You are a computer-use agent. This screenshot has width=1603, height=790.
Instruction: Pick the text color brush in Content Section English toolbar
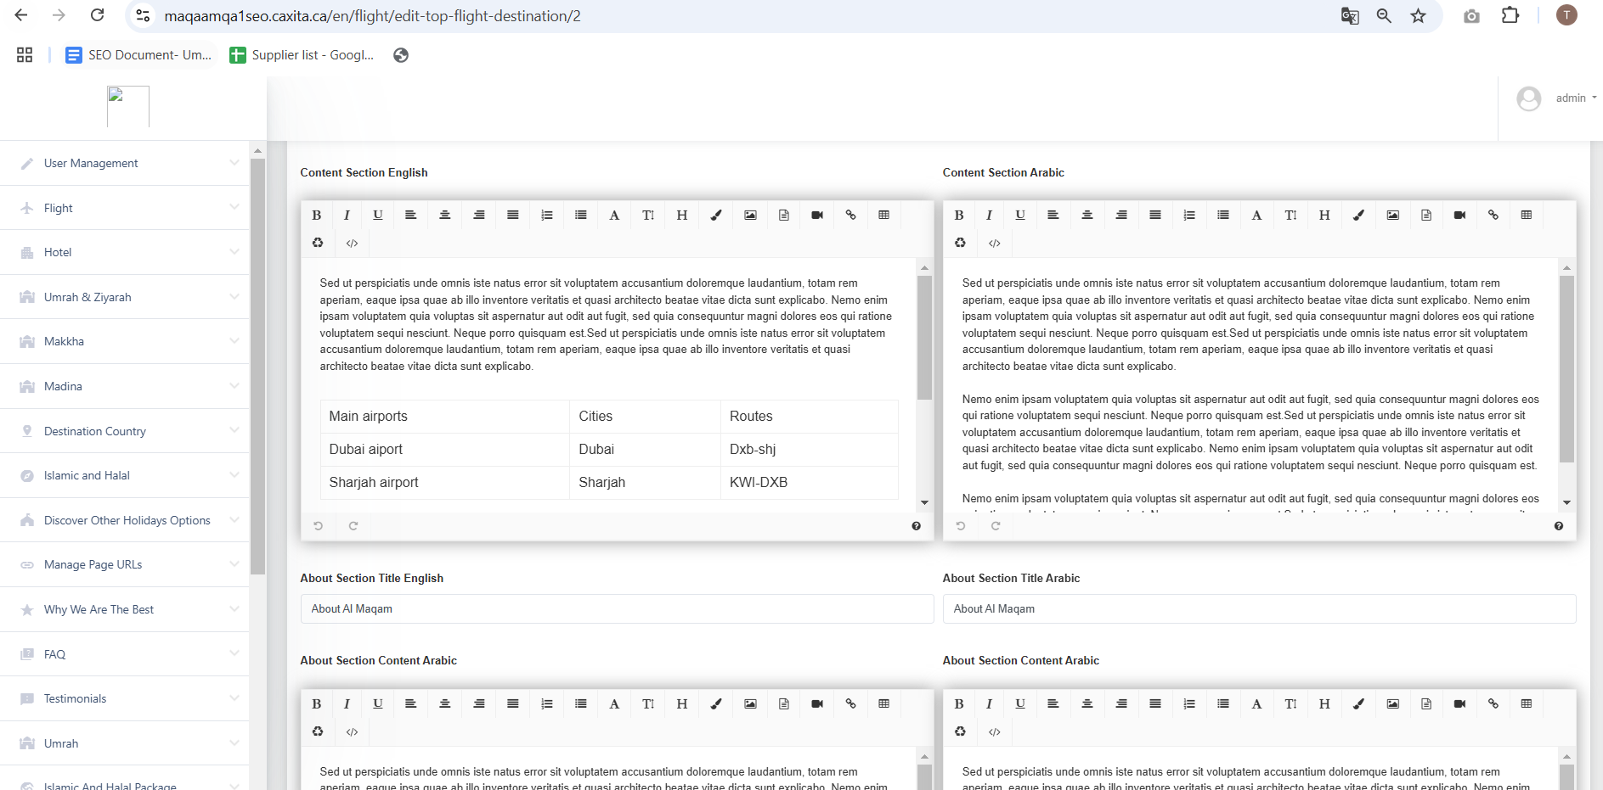click(x=716, y=216)
